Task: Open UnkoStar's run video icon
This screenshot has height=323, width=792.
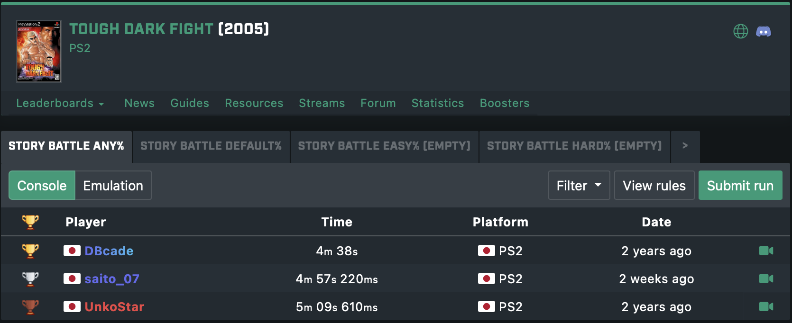Action: click(766, 306)
